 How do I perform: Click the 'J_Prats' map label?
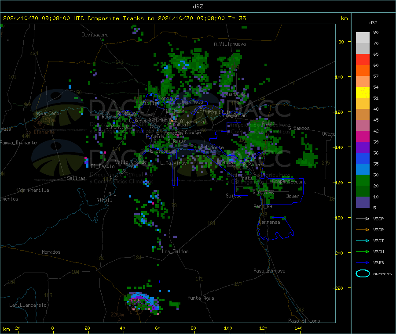click(243, 178)
